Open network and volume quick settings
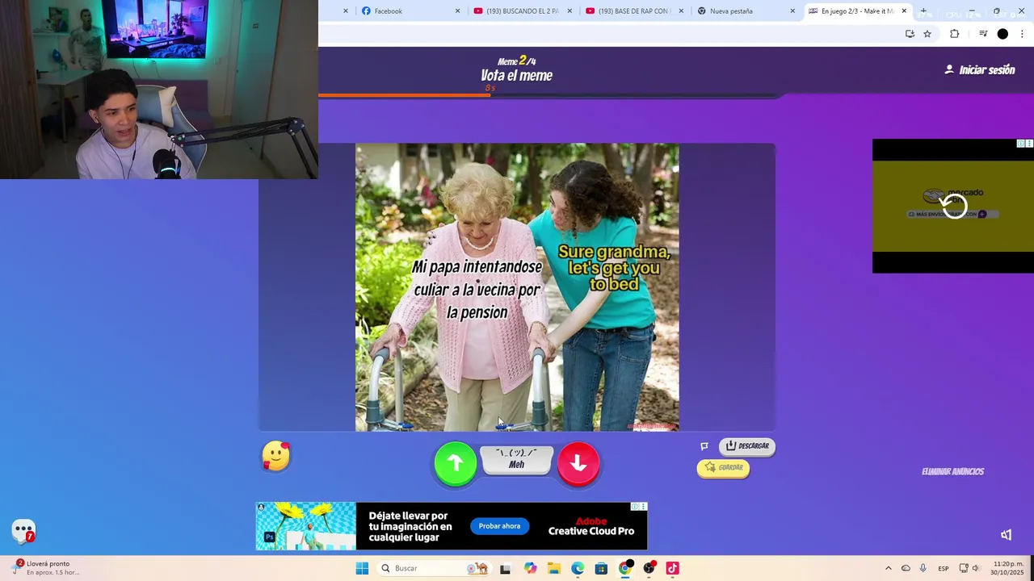Image resolution: width=1034 pixels, height=581 pixels. click(970, 568)
